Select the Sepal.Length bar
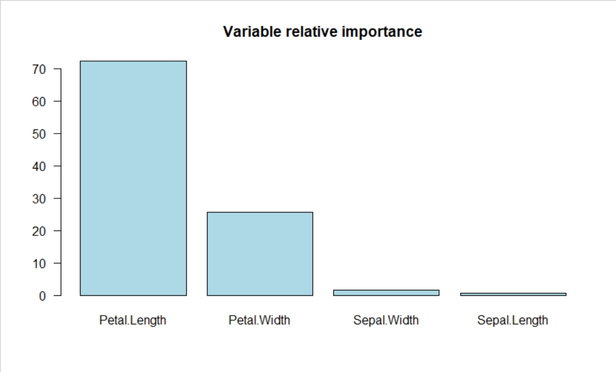The height and width of the screenshot is (372, 616). [x=513, y=294]
